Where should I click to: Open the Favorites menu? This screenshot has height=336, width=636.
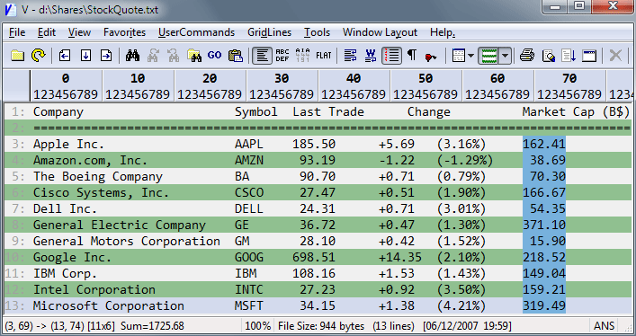124,32
